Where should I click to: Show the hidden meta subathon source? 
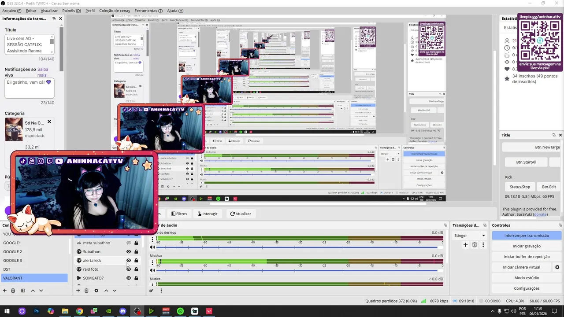[129, 243]
